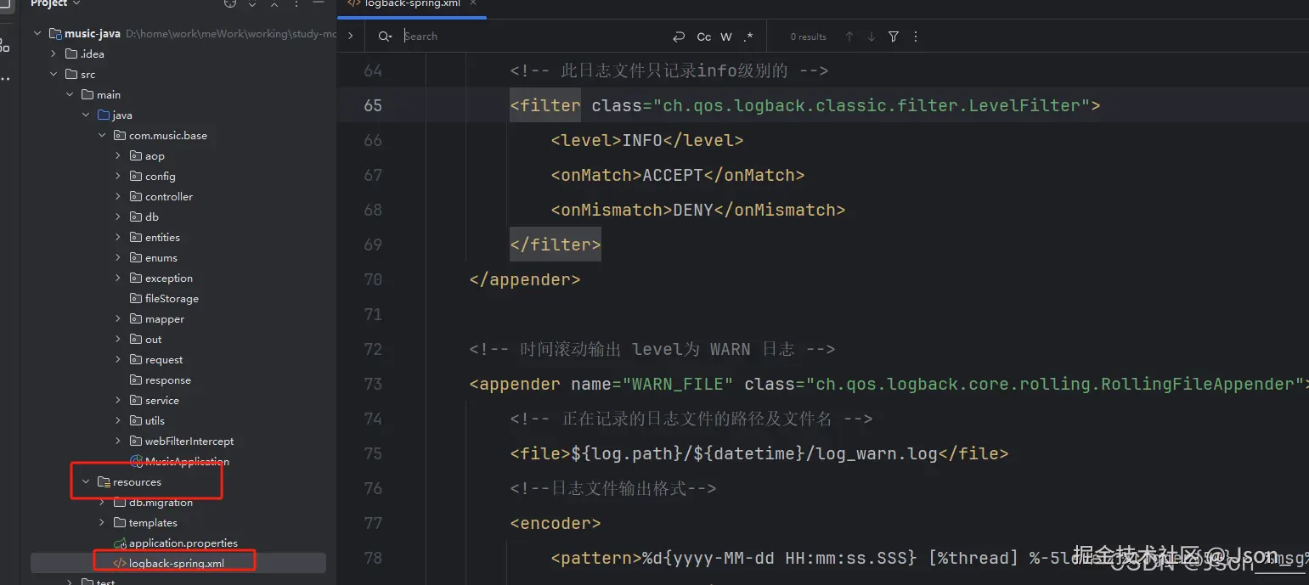Go to previous occurrence arrow
The width and height of the screenshot is (1309, 585).
(849, 37)
